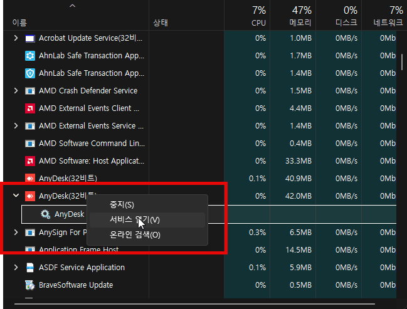Viewport: 407px width, 309px height.
Task: Click the vertical scrollbar thumb
Action: tap(402, 62)
